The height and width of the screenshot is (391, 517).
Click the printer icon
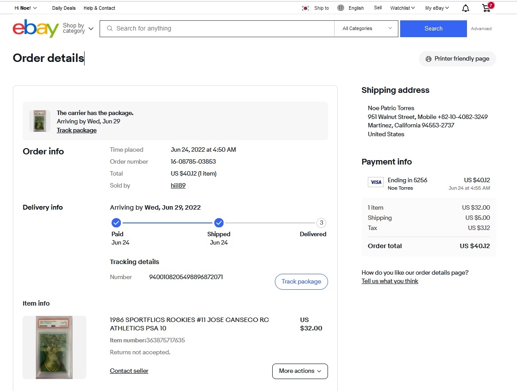point(428,59)
